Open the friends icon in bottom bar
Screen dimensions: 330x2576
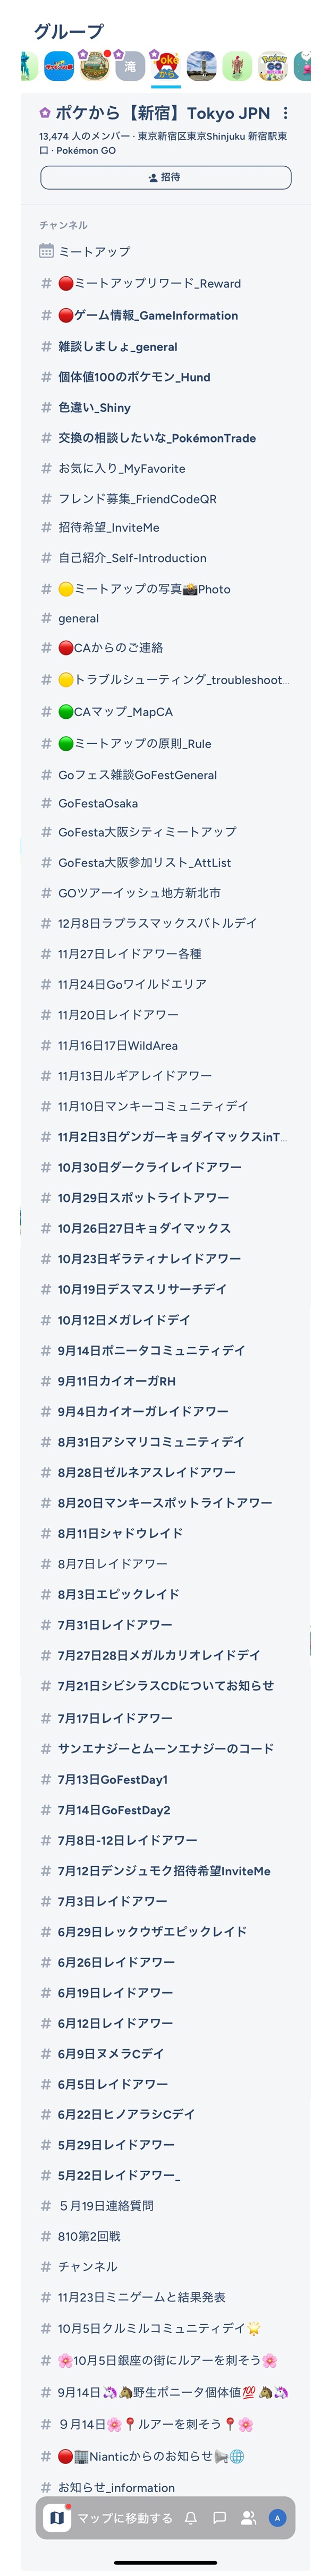248,2517
